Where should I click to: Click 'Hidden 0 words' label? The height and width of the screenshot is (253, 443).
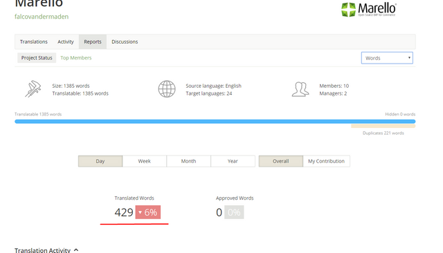[400, 114]
